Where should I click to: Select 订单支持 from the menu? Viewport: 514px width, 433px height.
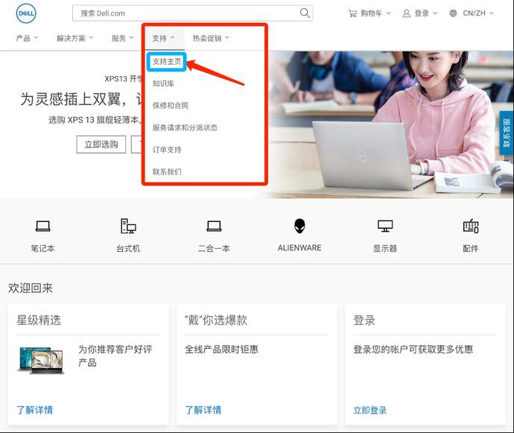[167, 150]
